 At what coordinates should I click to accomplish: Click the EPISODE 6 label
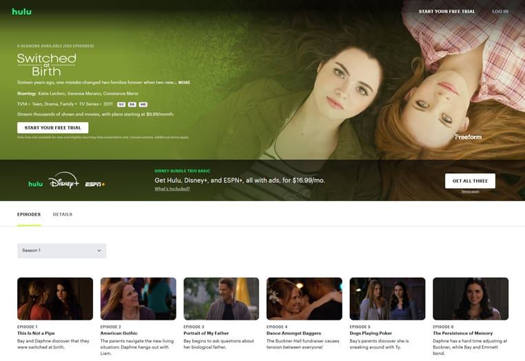(443, 327)
